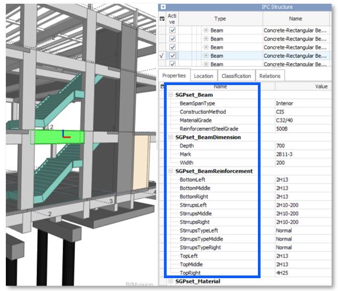Click the Value column header
This screenshot has width=338, height=291.
tap(320, 86)
